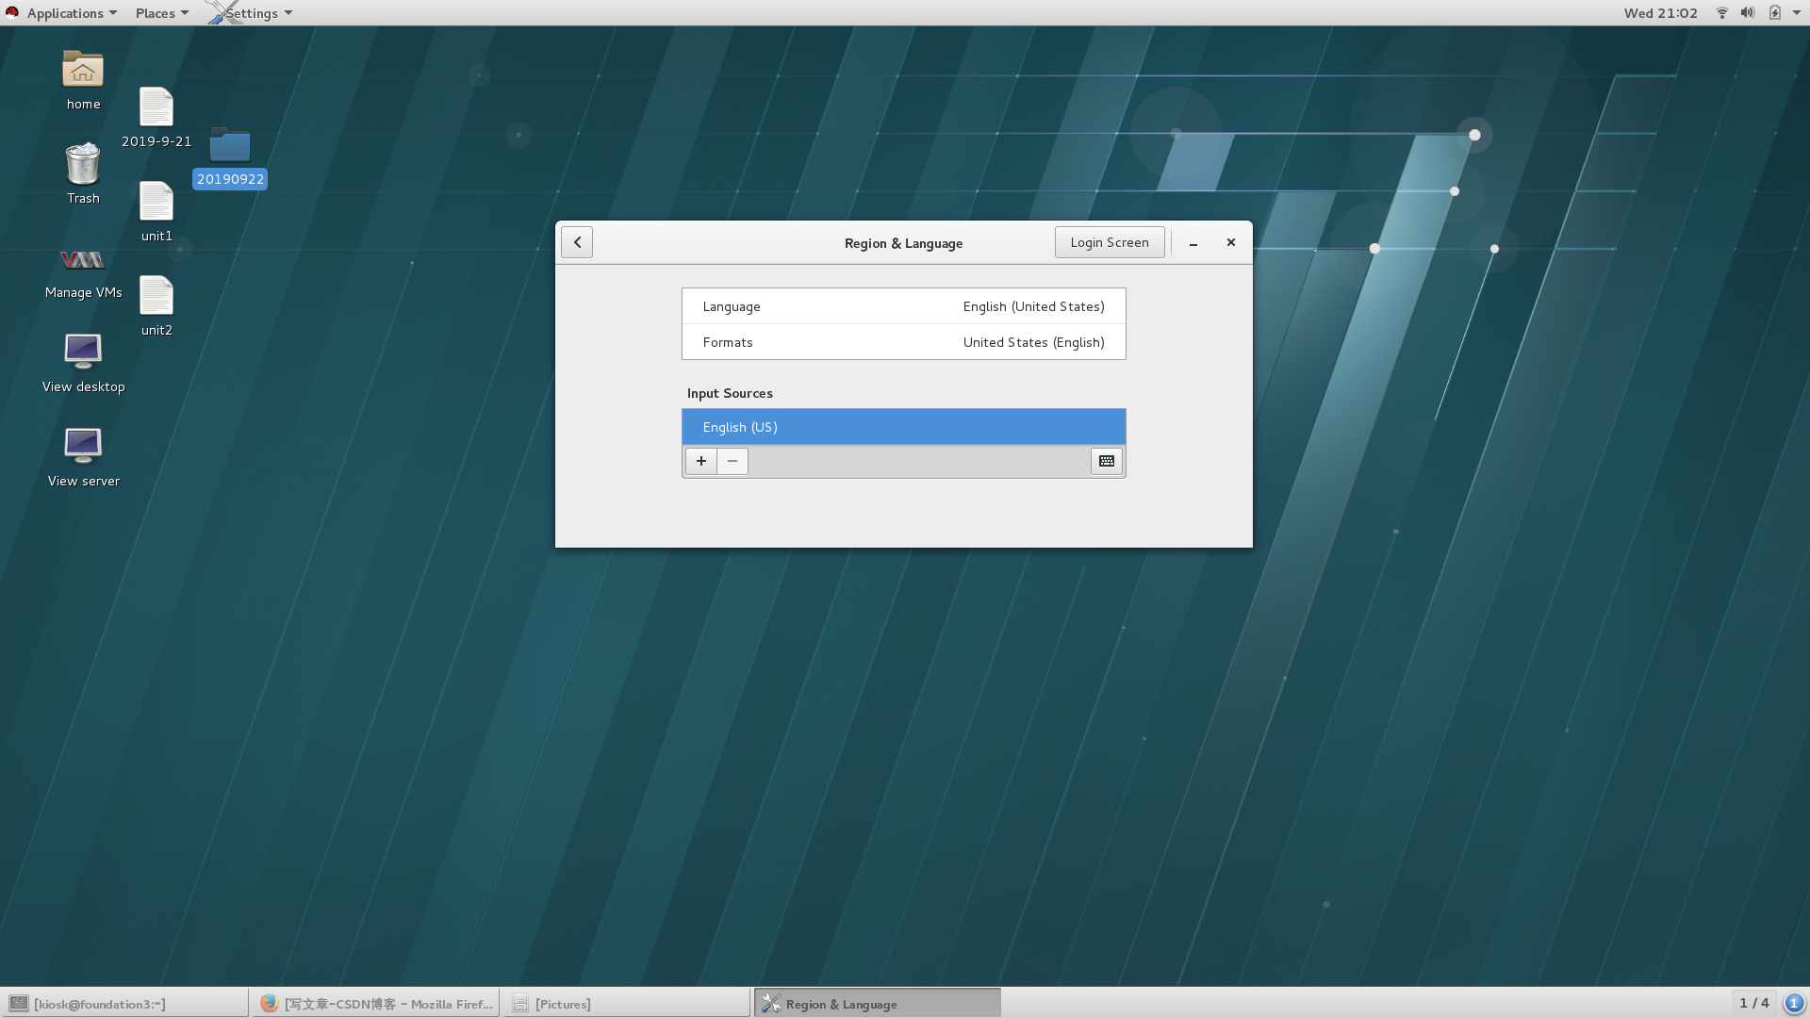The image size is (1810, 1018).
Task: Click the back arrow in Region & Language
Action: (577, 242)
